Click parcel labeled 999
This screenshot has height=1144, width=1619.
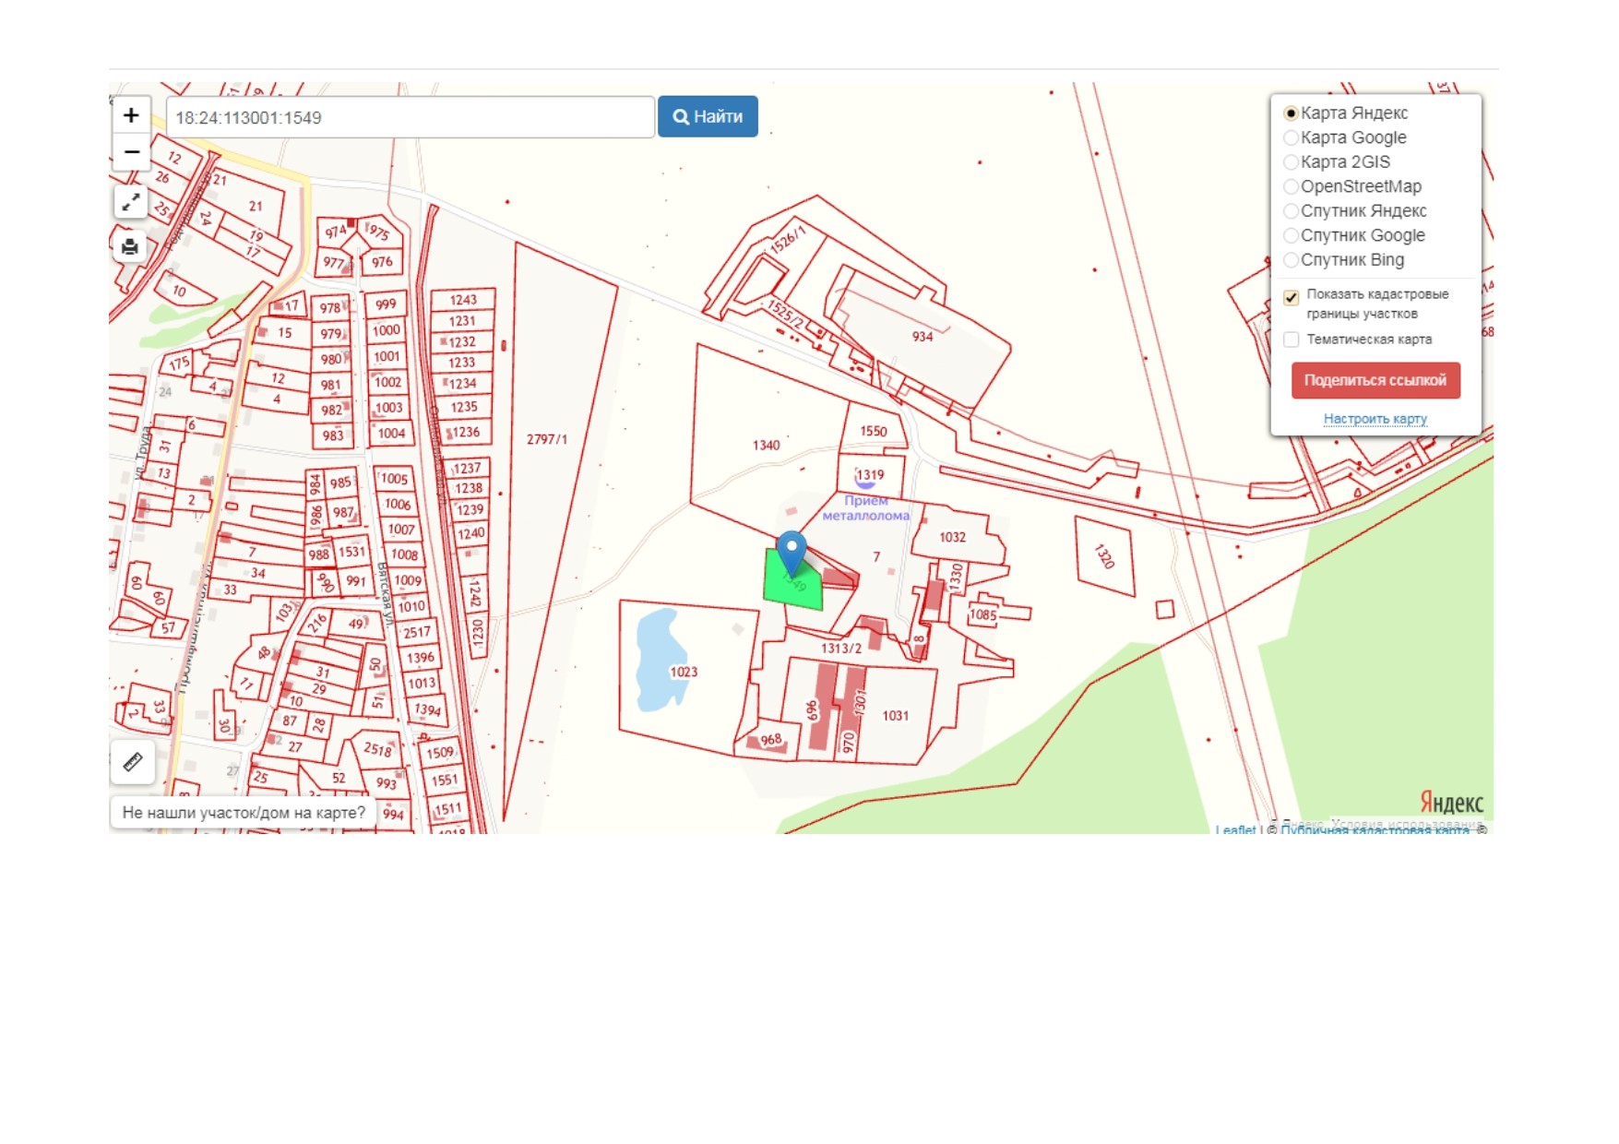[x=386, y=304]
